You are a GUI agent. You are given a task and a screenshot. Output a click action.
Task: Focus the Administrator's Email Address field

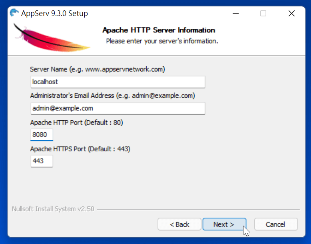point(118,108)
